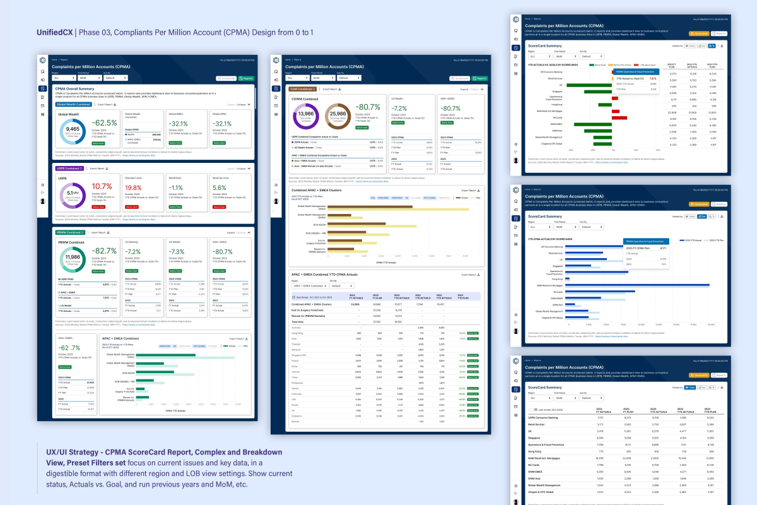This screenshot has width=757, height=505.
Task: Open footnote source link in green-red ScoreCard screen
Action: coord(612,162)
